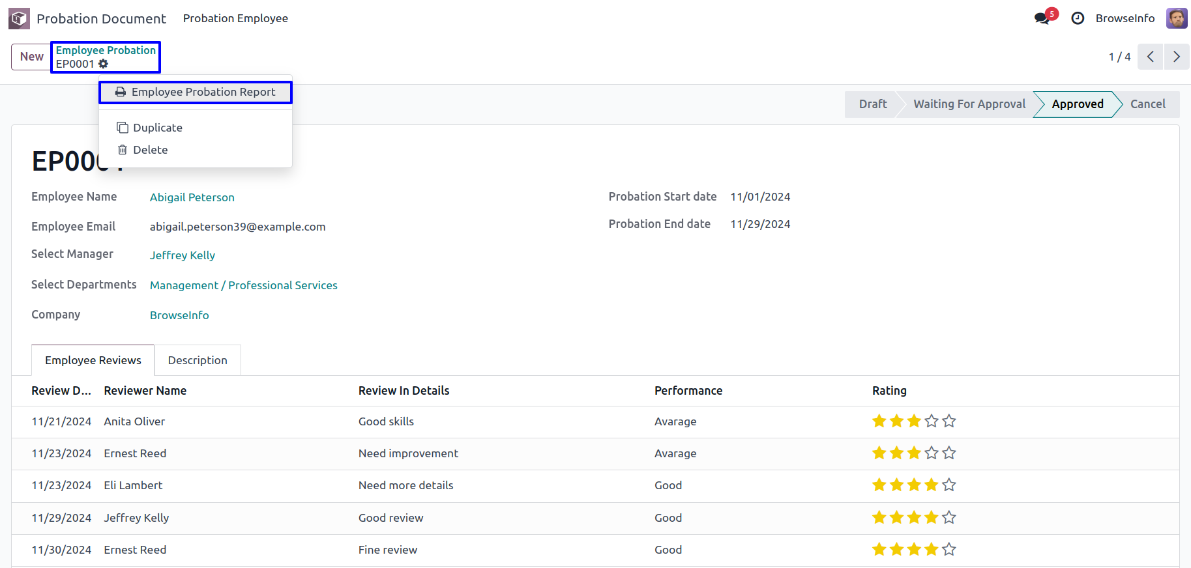Choose Duplicate from the action menu
Viewport: 1191px width, 568px height.
tap(157, 128)
